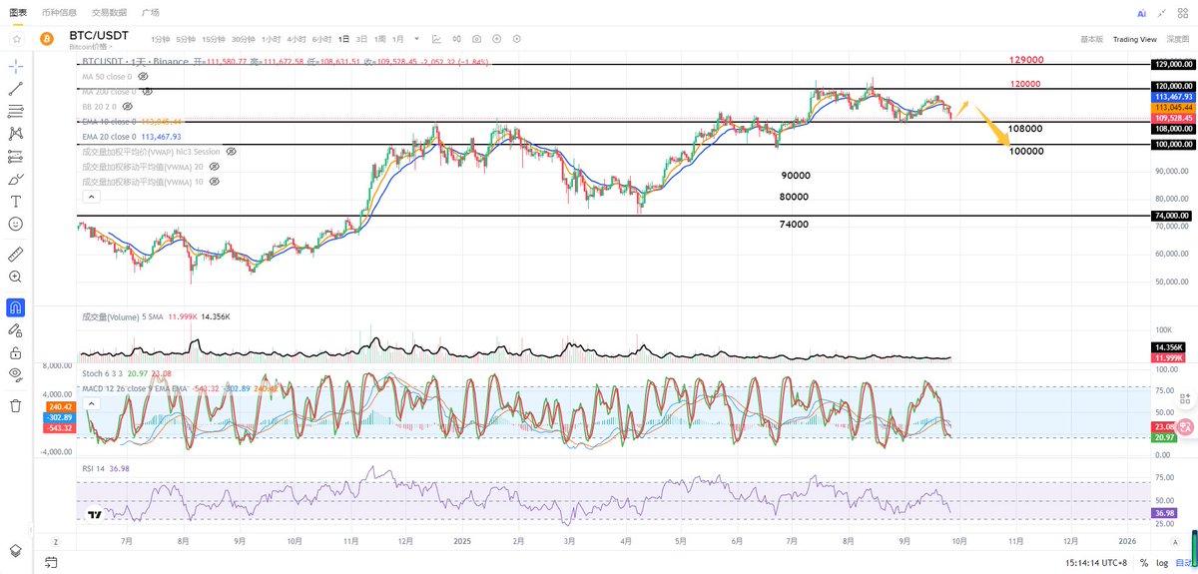Viewport: 1198px width, 574px height.
Task: Remove drawings with trash icon
Action: [16, 405]
